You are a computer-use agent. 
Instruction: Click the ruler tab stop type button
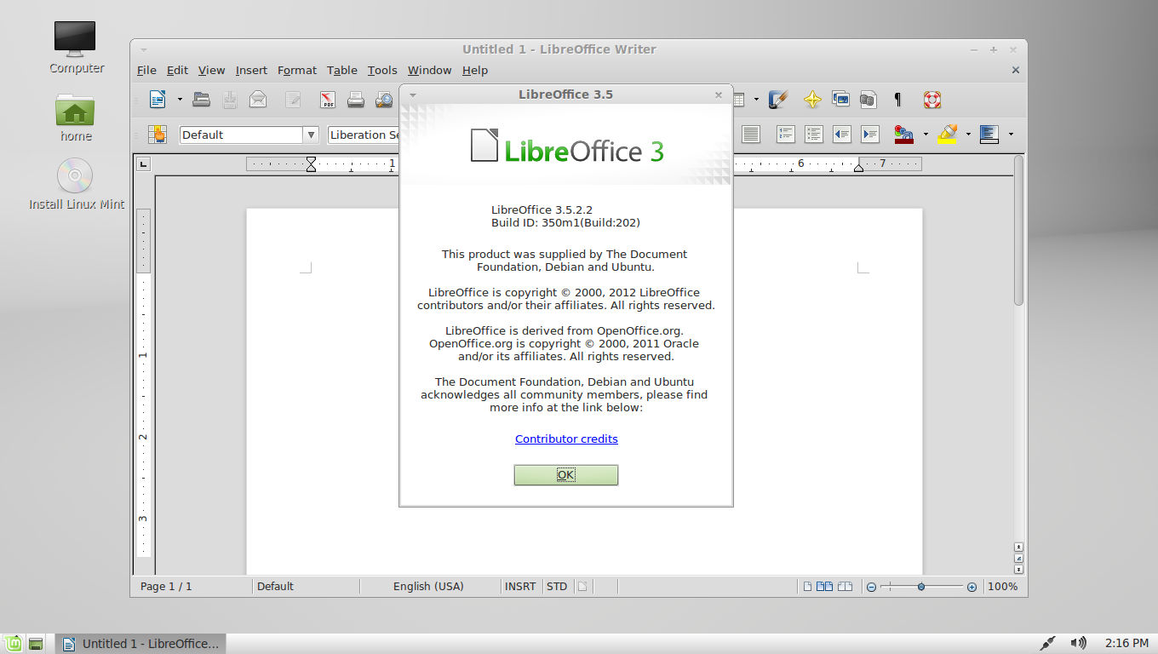144,164
